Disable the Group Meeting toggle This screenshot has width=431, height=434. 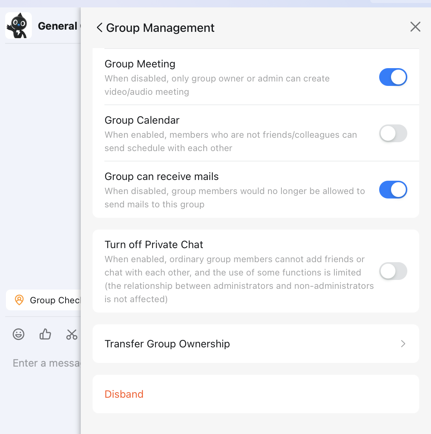[x=393, y=77]
